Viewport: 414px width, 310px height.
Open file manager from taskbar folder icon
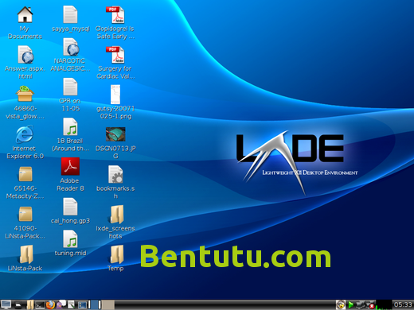pos(30,304)
